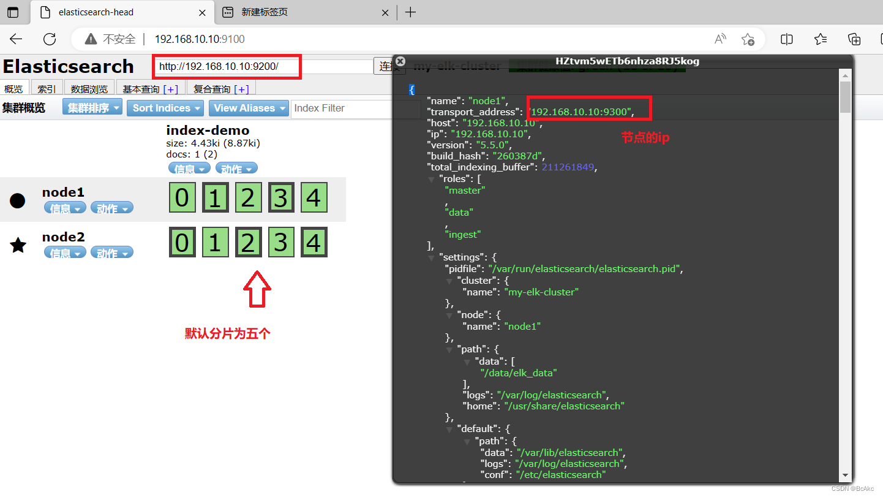
Task: Open node2 动作 dropdown
Action: pyautogui.click(x=111, y=252)
